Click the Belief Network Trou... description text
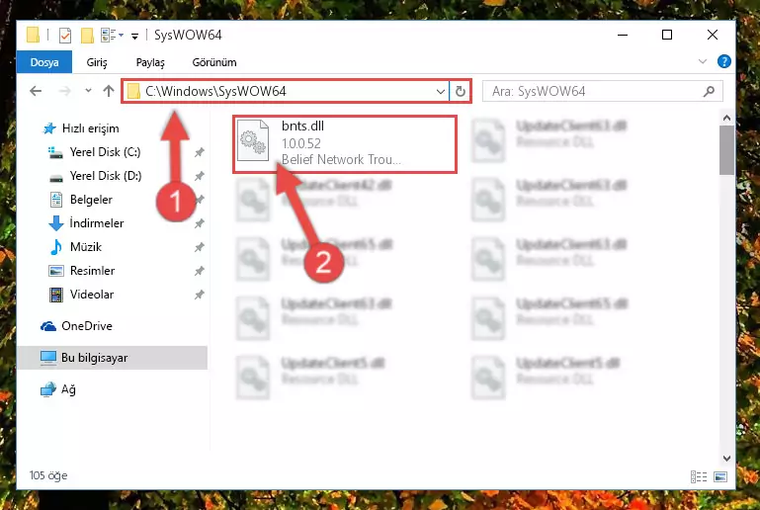 (x=341, y=159)
